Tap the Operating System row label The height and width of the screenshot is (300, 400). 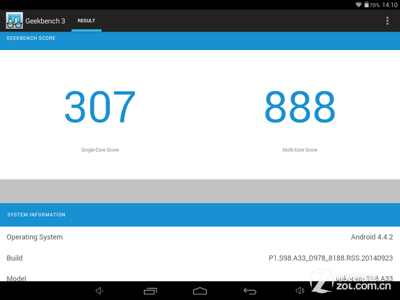(35, 237)
